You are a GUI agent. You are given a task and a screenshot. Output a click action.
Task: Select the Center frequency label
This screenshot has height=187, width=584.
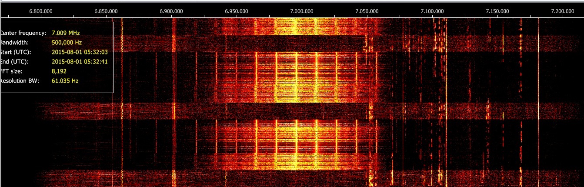pos(23,33)
